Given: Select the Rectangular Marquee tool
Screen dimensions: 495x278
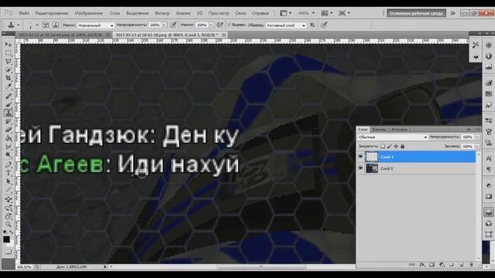Looking at the screenshot, I should click(x=9, y=53).
